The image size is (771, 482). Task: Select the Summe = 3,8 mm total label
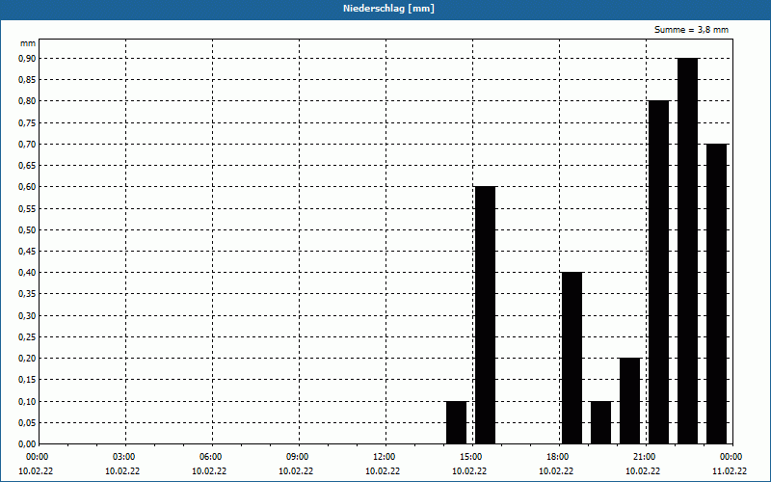(691, 30)
